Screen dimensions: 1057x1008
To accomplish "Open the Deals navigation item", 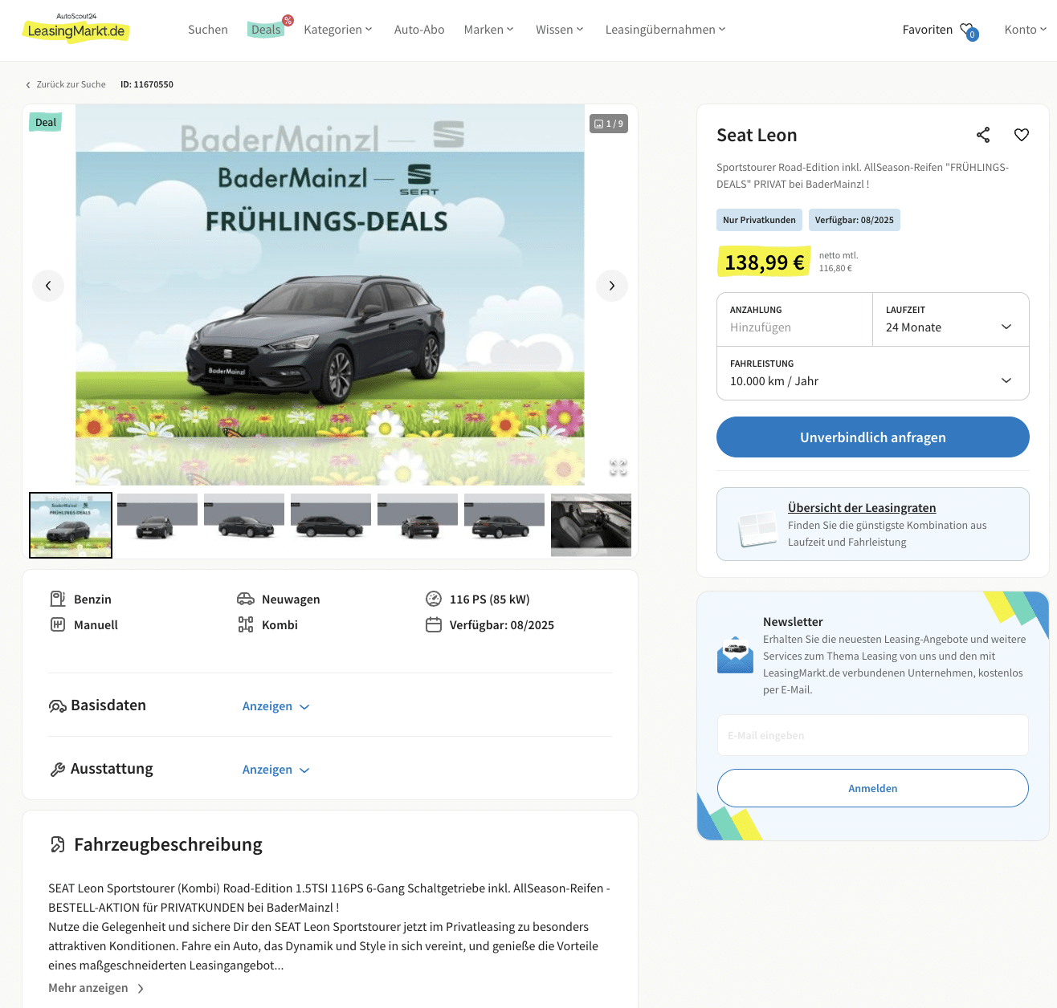I will click(x=266, y=30).
